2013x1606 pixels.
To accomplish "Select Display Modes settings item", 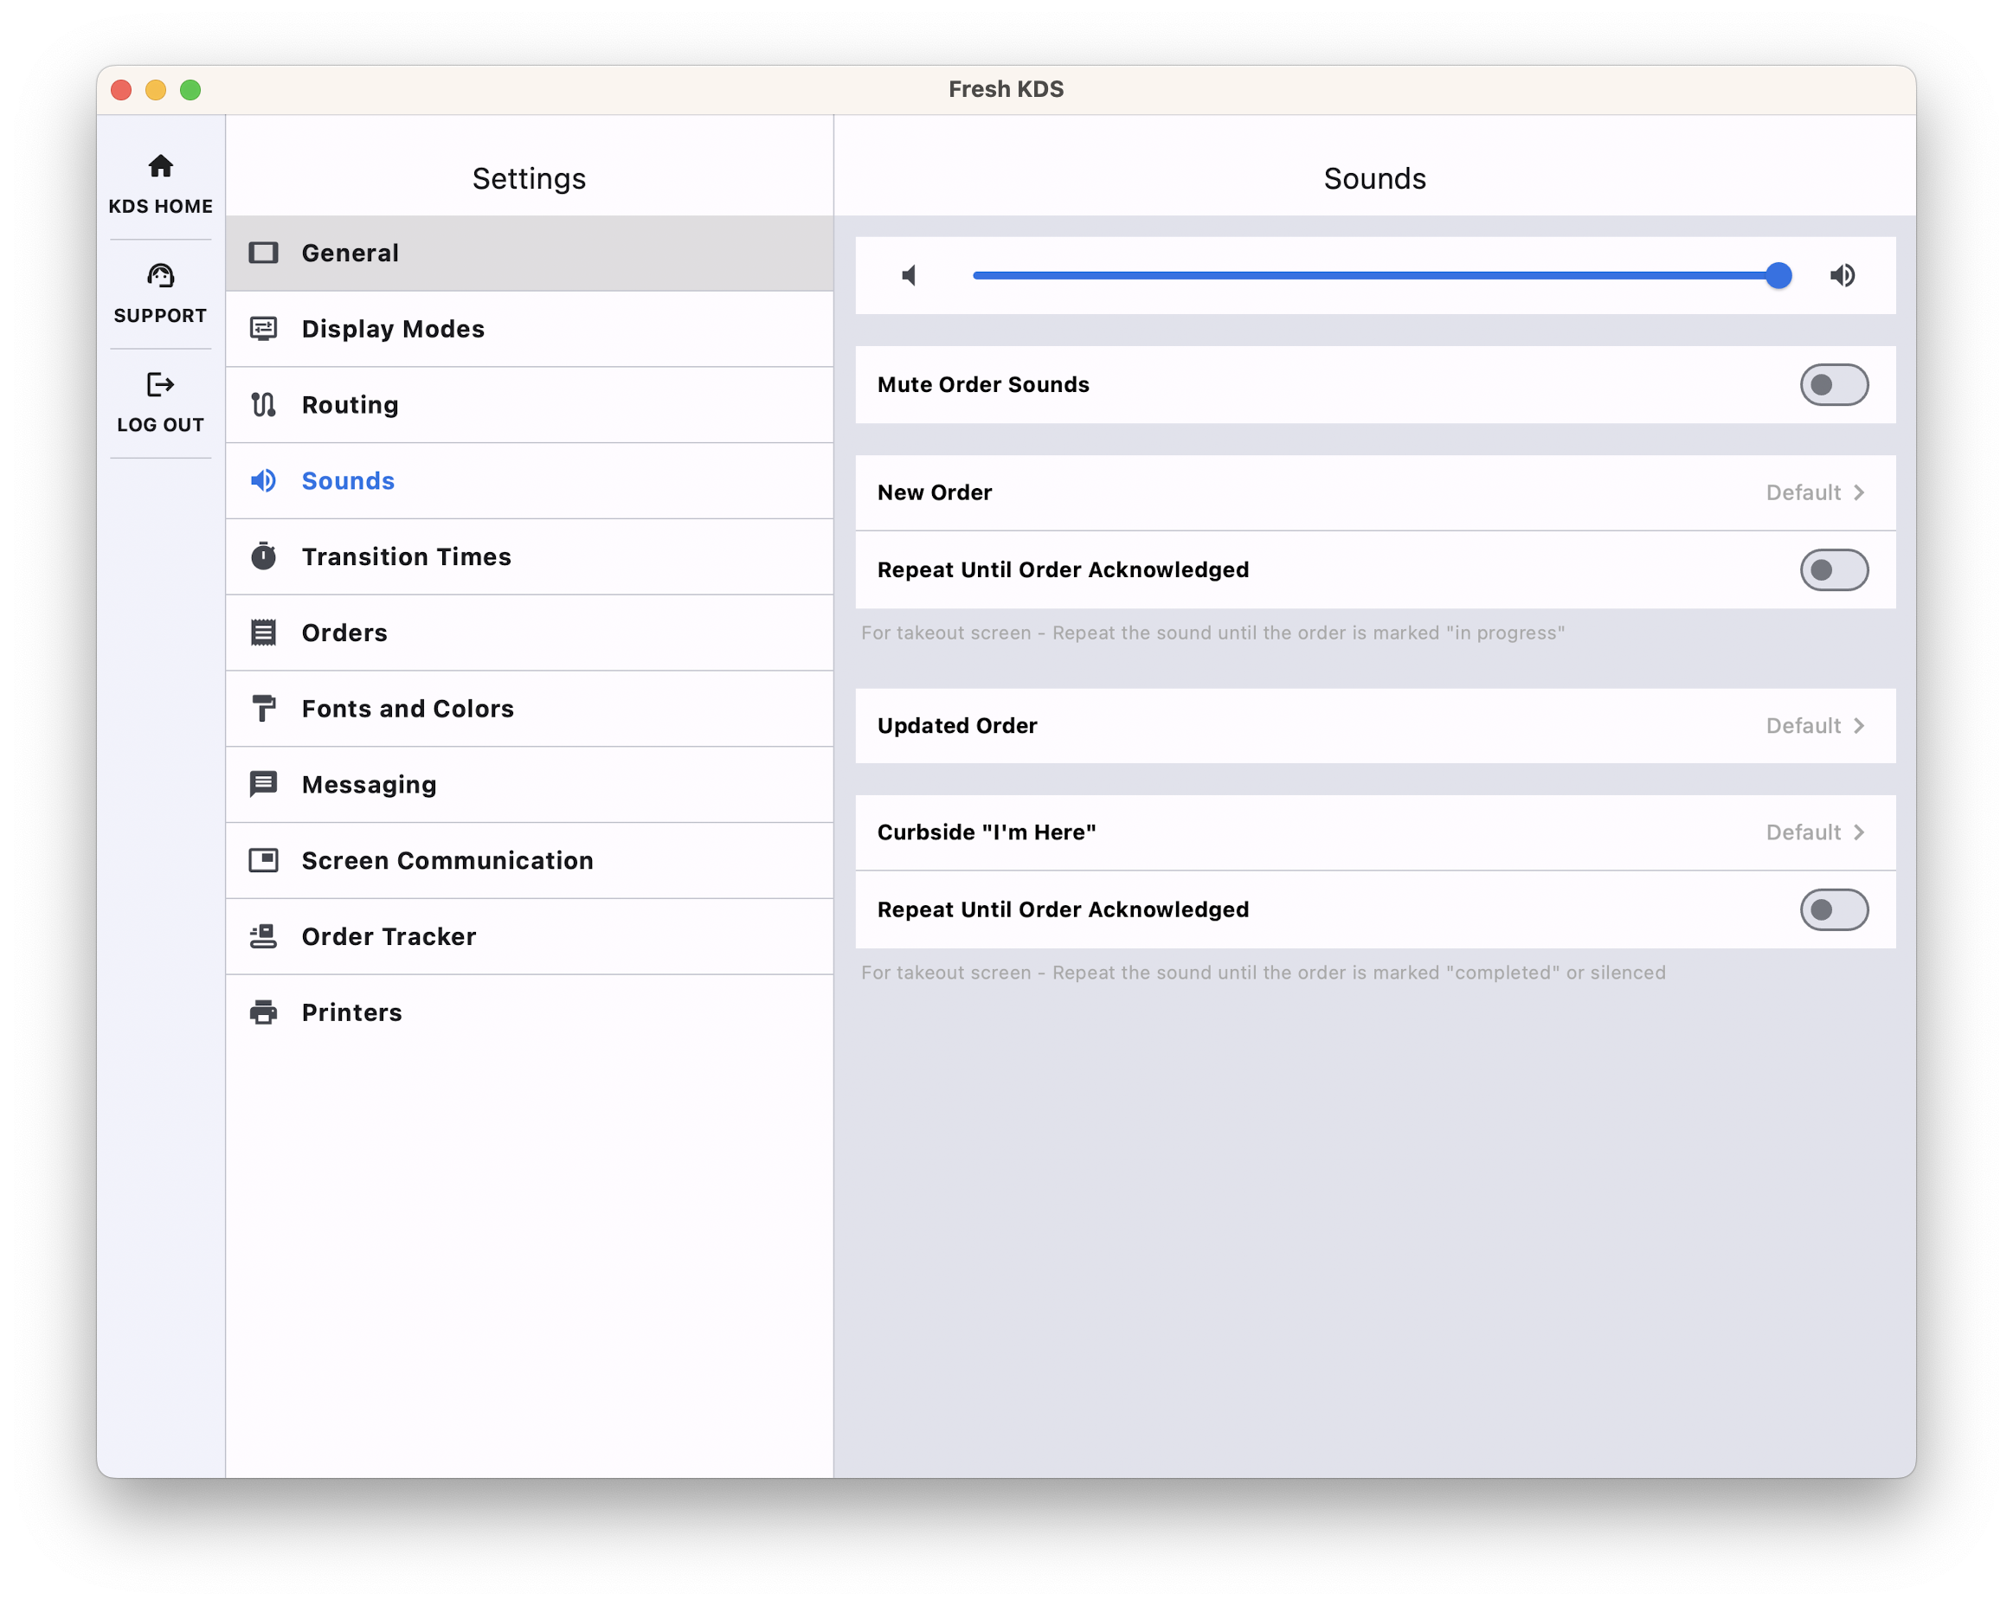I will (x=530, y=329).
